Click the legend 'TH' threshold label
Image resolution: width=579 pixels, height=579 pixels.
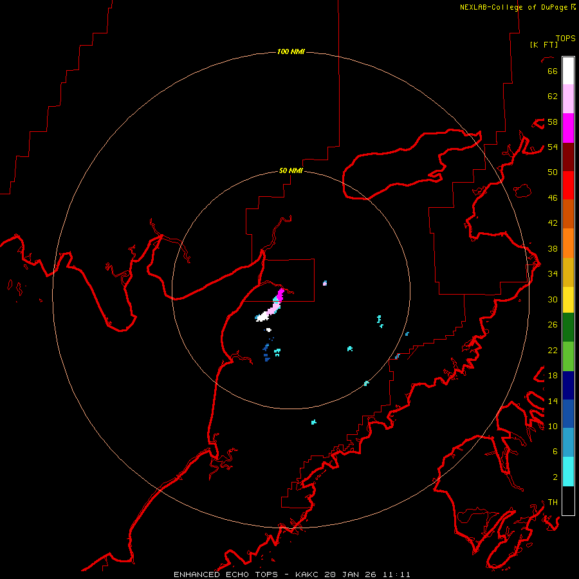553,502
